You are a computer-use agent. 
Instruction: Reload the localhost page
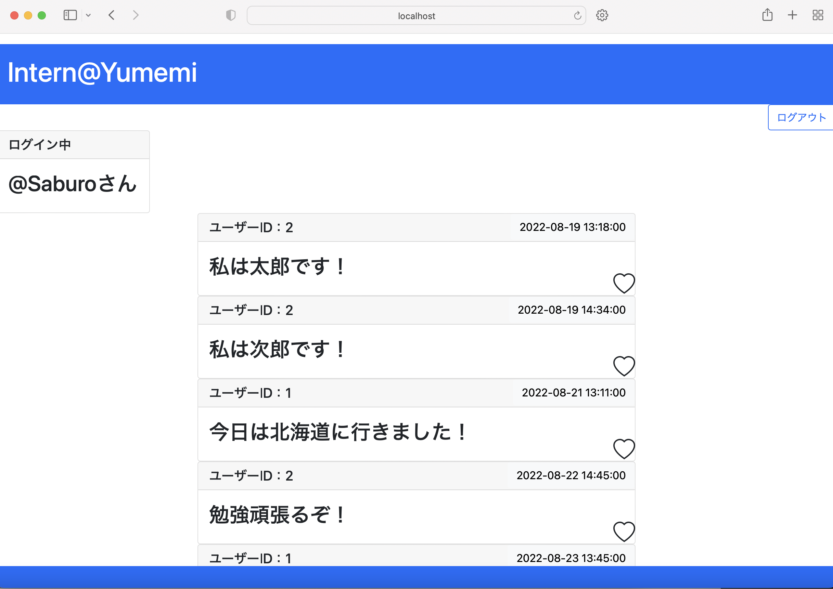click(577, 15)
